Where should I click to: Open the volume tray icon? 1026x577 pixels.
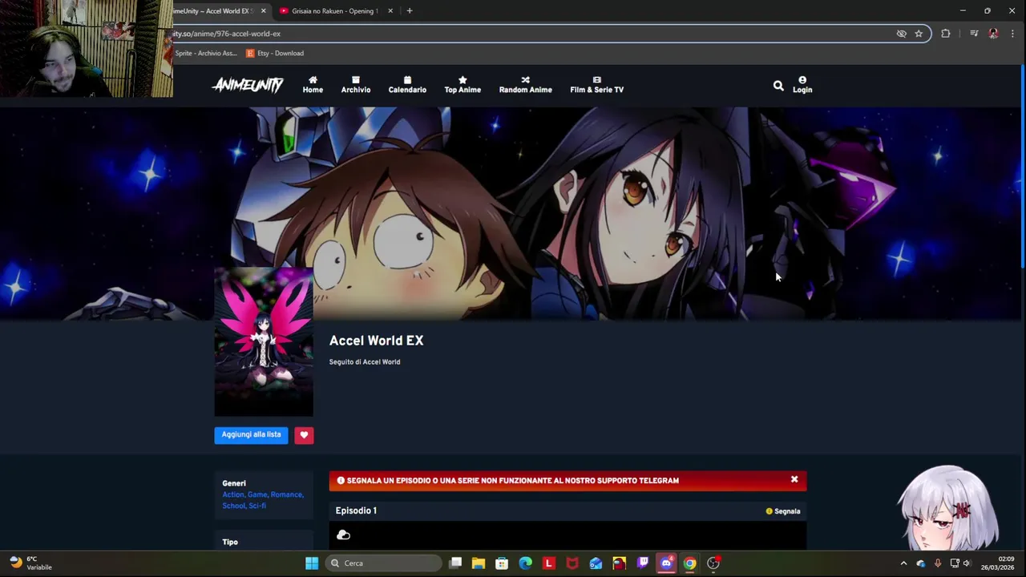[967, 563]
